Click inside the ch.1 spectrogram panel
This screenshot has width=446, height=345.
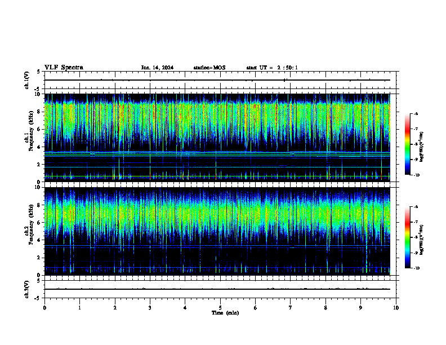click(x=217, y=138)
